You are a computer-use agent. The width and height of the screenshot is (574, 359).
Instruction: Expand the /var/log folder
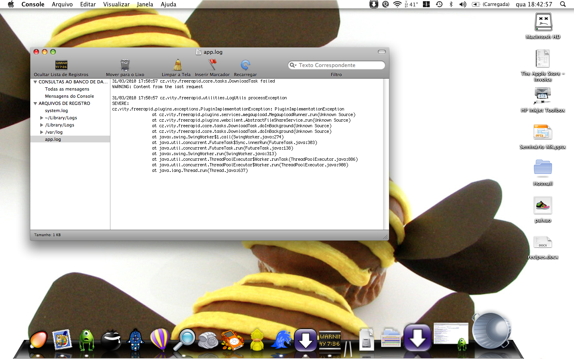tap(41, 132)
